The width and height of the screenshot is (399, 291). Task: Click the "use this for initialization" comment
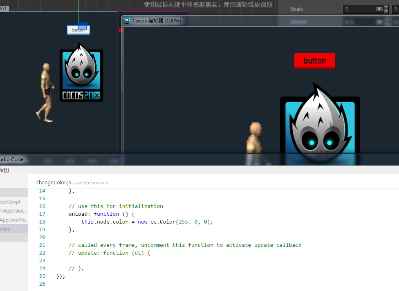116,206
